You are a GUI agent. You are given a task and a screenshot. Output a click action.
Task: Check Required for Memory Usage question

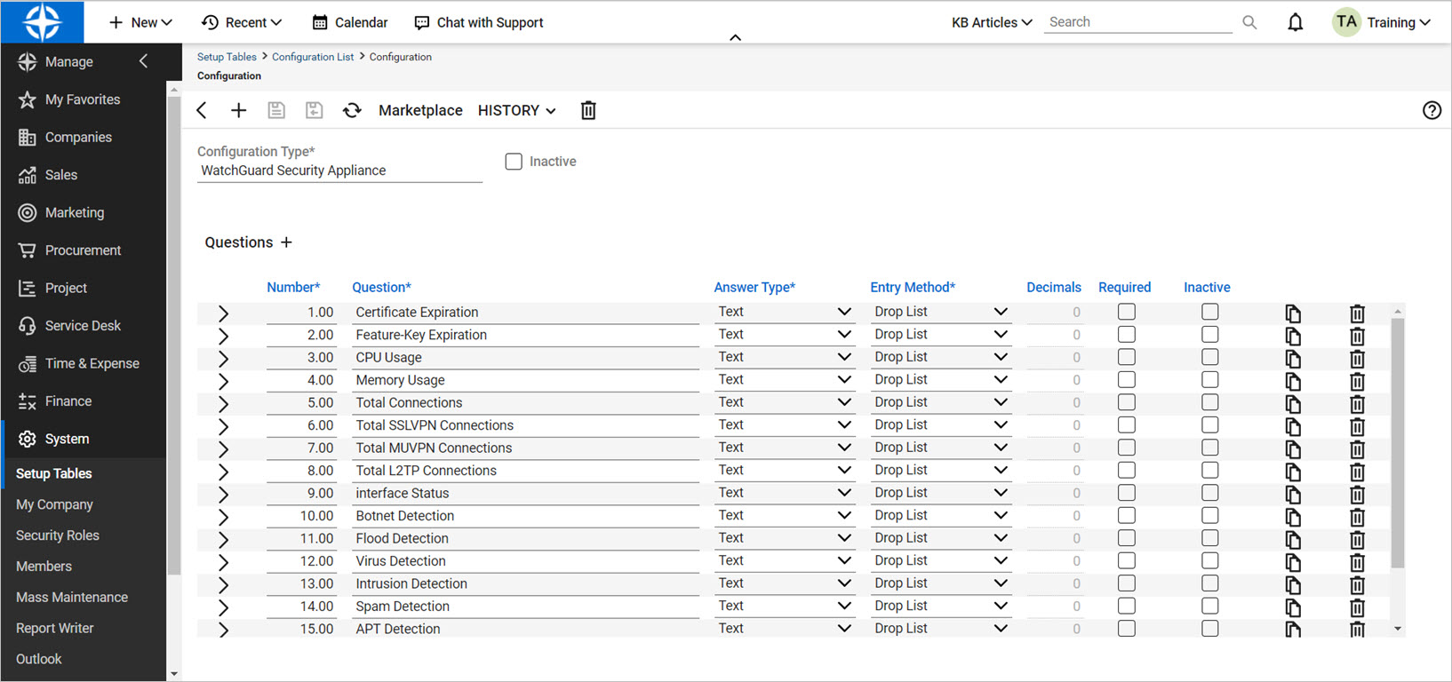point(1126,380)
